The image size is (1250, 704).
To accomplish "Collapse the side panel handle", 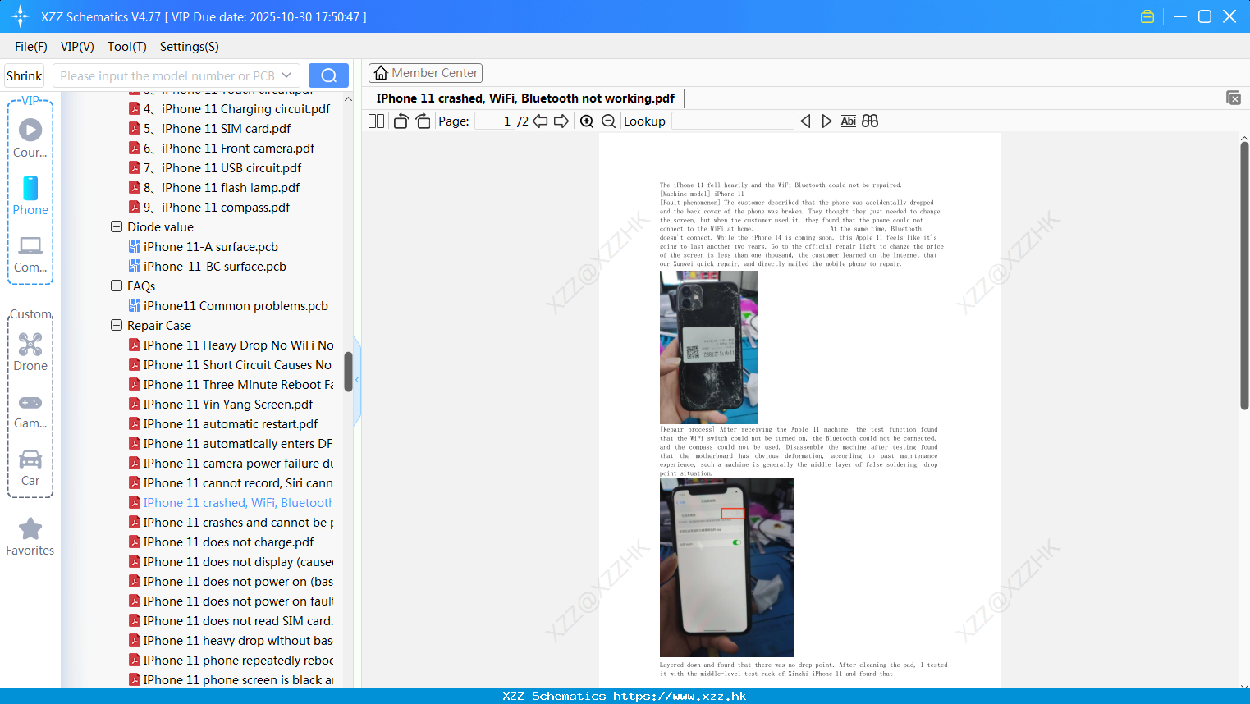I will coord(357,380).
